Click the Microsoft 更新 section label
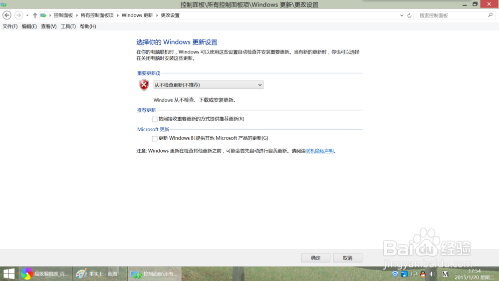This screenshot has width=499, height=281. click(x=153, y=129)
